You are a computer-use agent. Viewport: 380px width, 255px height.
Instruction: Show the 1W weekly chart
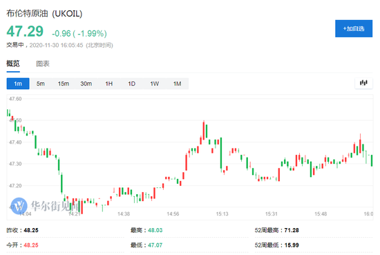pyautogui.click(x=154, y=84)
